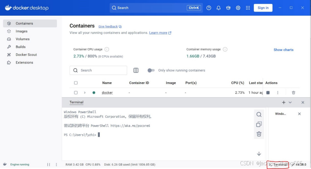
Task: Delete the docker container with trash icon
Action: point(293,93)
